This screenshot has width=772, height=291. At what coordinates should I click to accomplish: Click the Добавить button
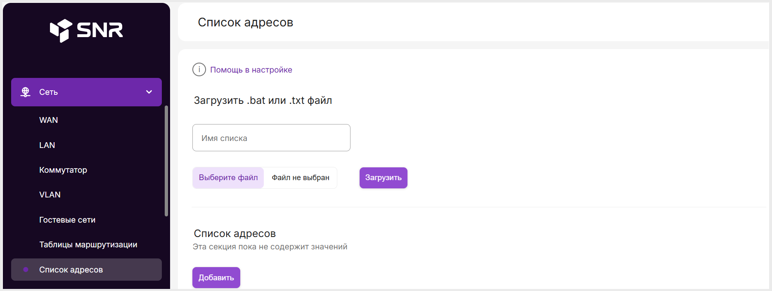[x=216, y=277]
